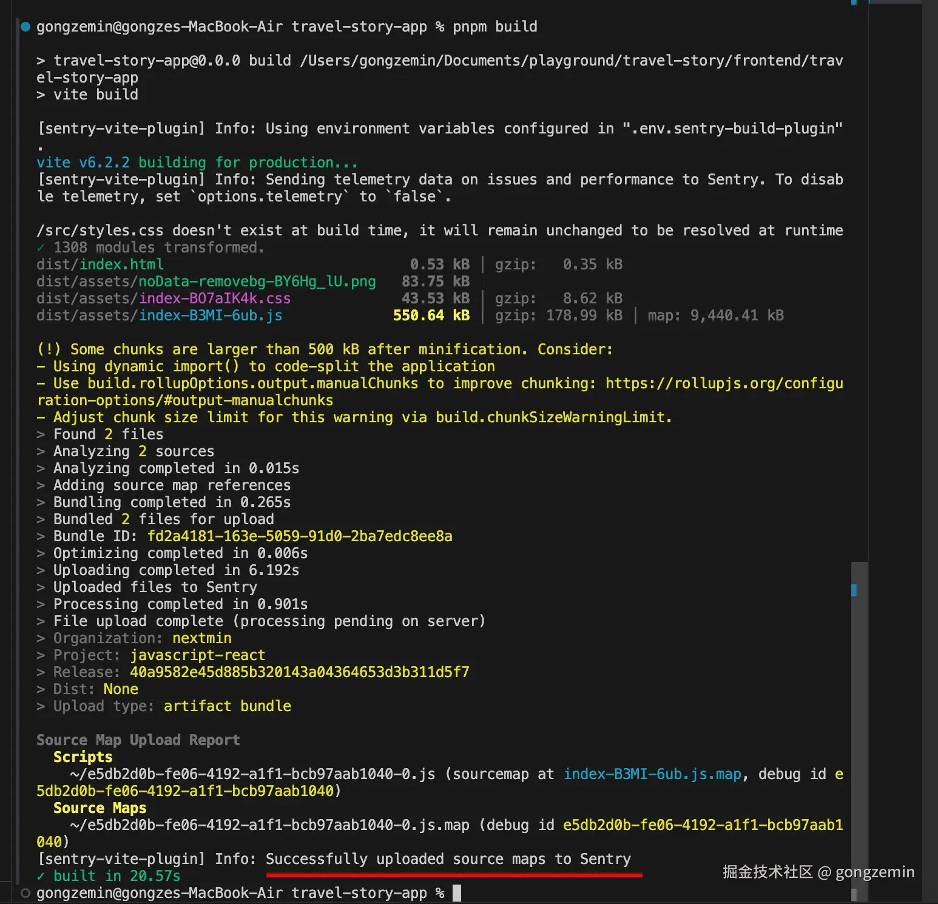Click 'map: 9,440.41 kB' size value
This screenshot has height=904, width=938.
716,315
